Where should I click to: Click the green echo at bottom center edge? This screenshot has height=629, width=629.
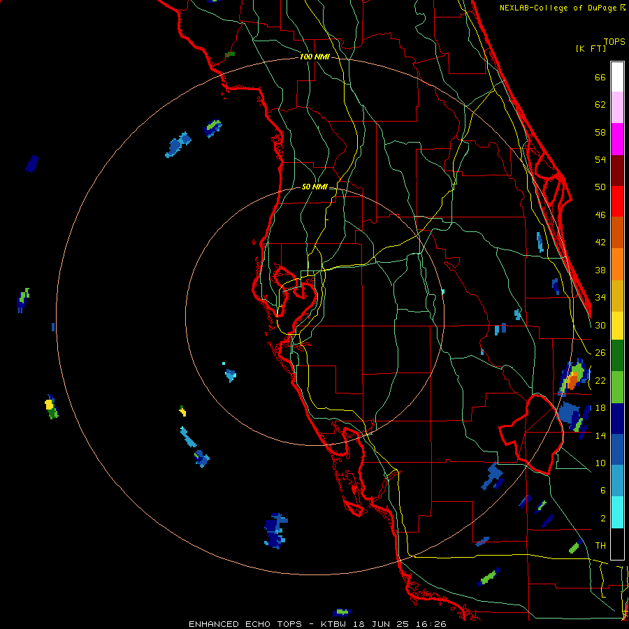[x=342, y=612]
